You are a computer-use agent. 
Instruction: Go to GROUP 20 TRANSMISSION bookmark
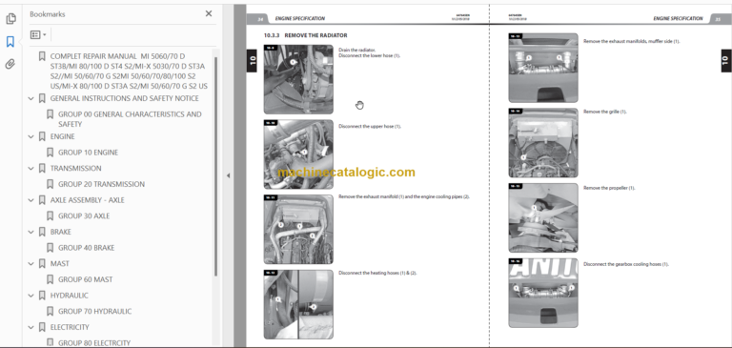point(101,185)
